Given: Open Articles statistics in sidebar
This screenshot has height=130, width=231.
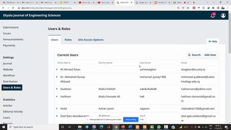Looking at the screenshot, I should pyautogui.click(x=8, y=105).
